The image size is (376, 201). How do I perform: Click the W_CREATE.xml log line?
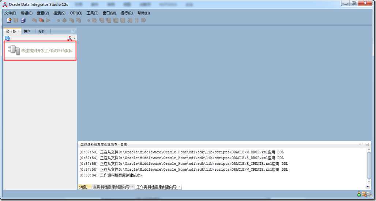[x=184, y=169]
